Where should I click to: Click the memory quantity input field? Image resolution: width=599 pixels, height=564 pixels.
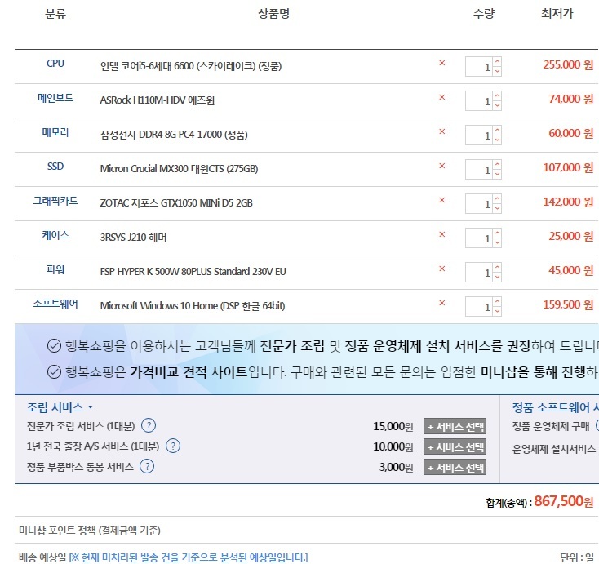[479, 135]
